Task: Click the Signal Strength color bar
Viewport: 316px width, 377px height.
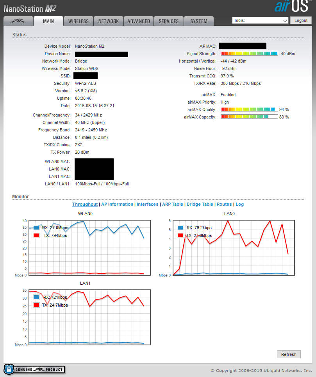Action: click(x=249, y=54)
